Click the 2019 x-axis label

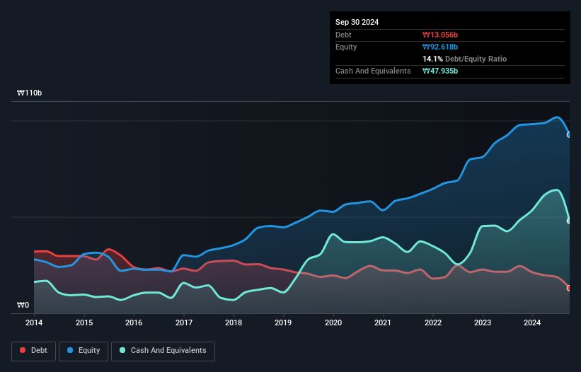point(283,322)
